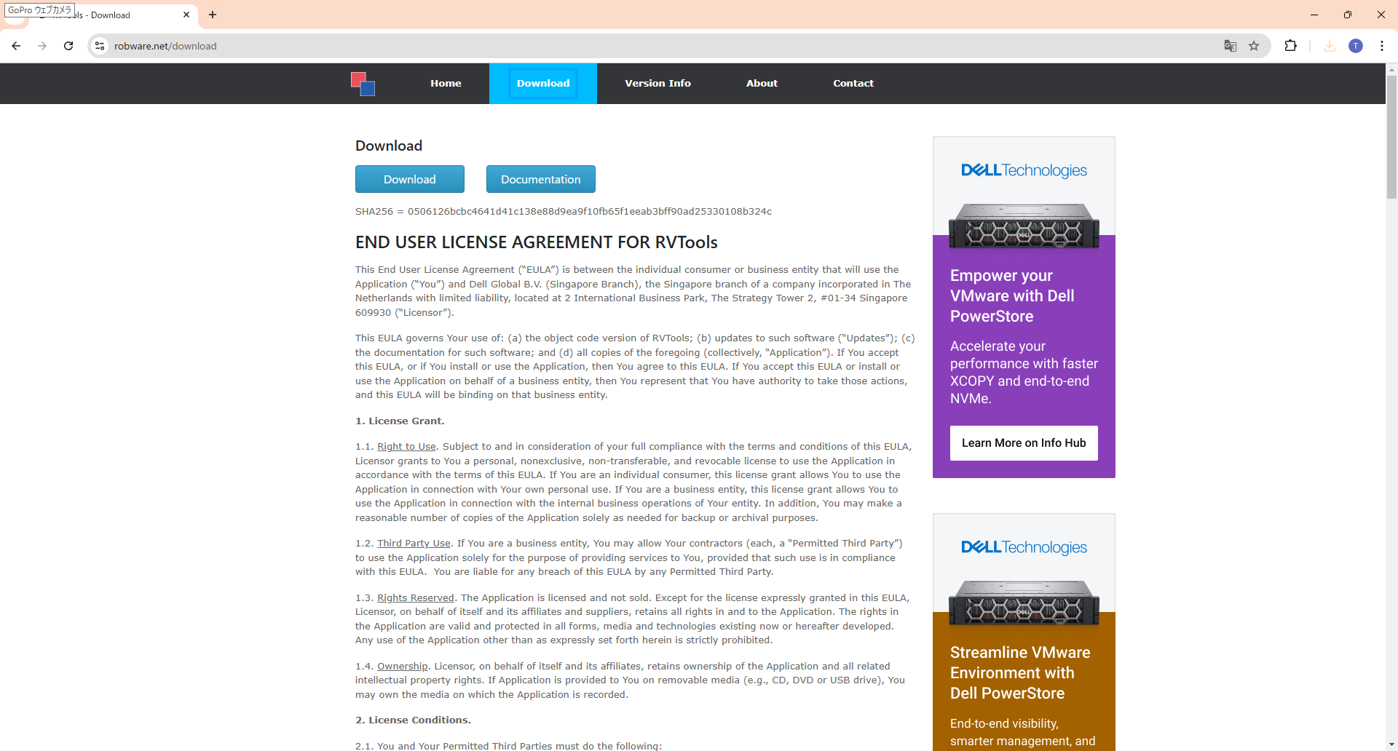
Task: Go forward to the next page
Action: 42,46
